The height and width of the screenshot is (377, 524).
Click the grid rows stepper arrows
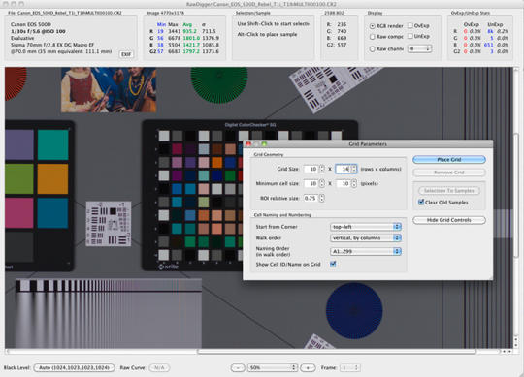click(x=322, y=169)
